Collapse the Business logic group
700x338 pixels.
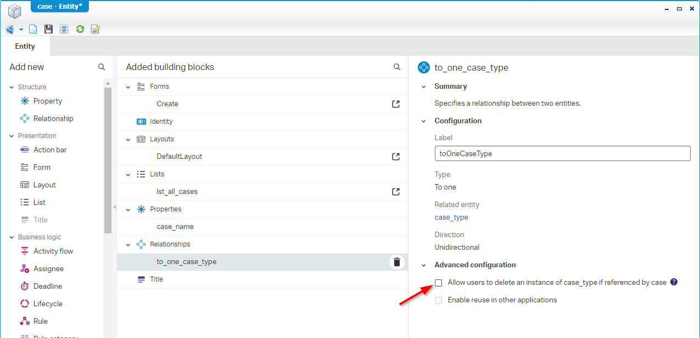[12, 237]
